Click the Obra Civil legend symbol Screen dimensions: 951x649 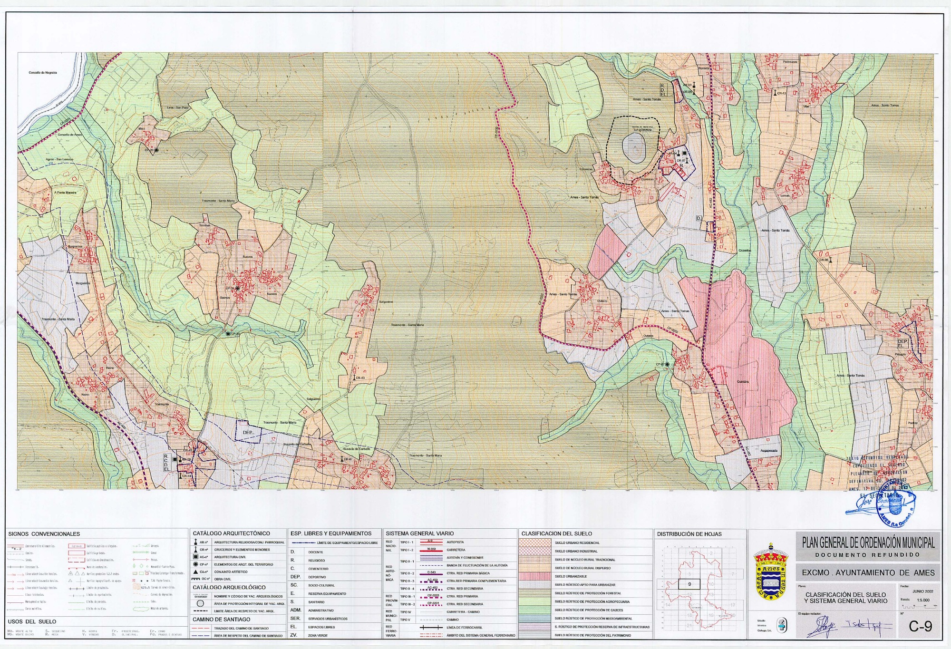click(195, 579)
